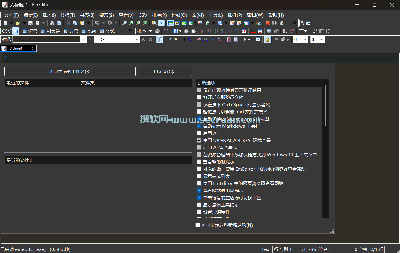Click the plus icon next to 排序

pyautogui.click(x=150, y=31)
